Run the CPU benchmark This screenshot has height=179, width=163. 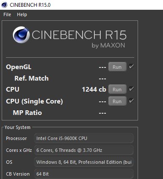pos(117,89)
